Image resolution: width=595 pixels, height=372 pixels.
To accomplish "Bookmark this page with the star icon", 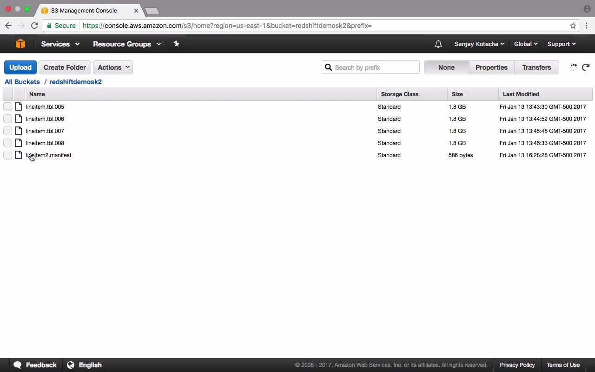I will (573, 26).
